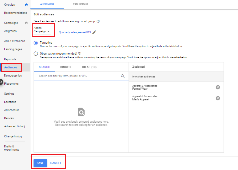The width and height of the screenshot is (238, 170).
Task: Open Advanced bid adj. in sidebar
Action: pos(15,126)
